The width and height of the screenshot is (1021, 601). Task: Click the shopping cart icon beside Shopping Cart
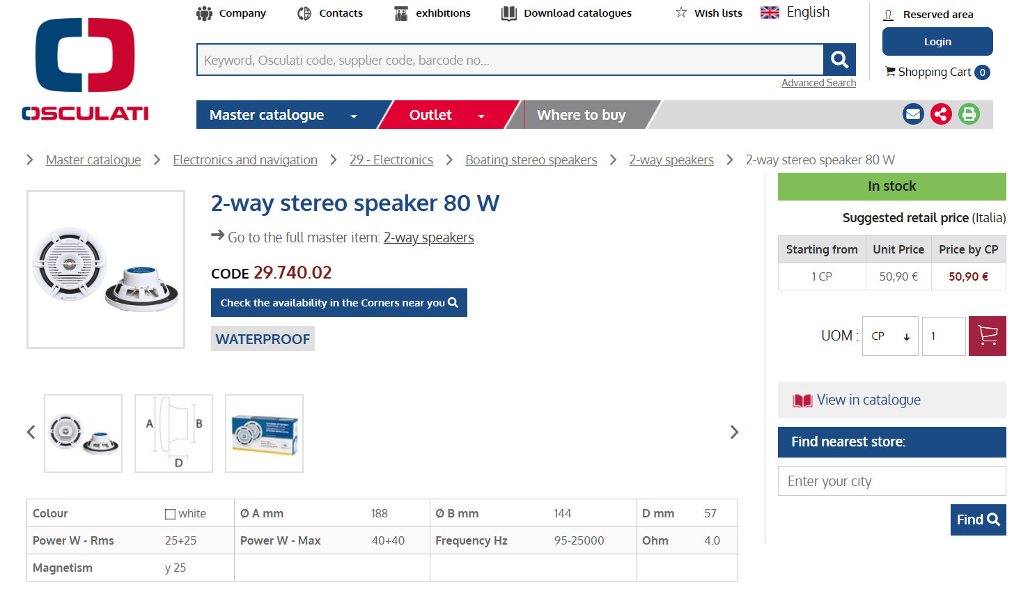click(890, 71)
